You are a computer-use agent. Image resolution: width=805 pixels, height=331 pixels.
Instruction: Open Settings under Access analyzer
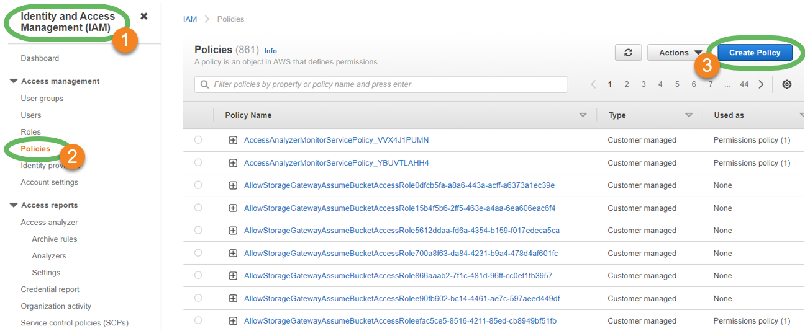click(46, 273)
